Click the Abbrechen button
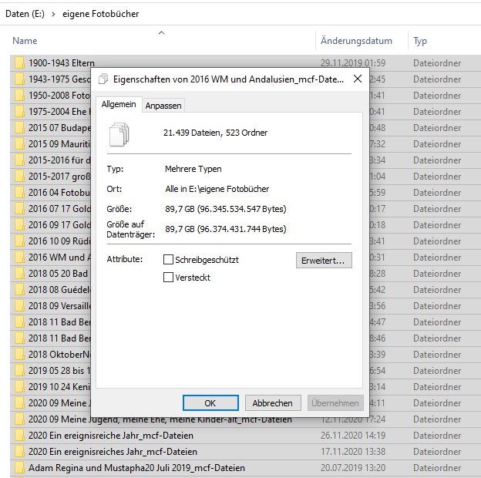This screenshot has height=478, width=481. (x=273, y=403)
